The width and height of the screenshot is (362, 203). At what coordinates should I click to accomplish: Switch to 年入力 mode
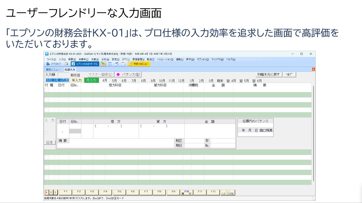[x=77, y=80]
